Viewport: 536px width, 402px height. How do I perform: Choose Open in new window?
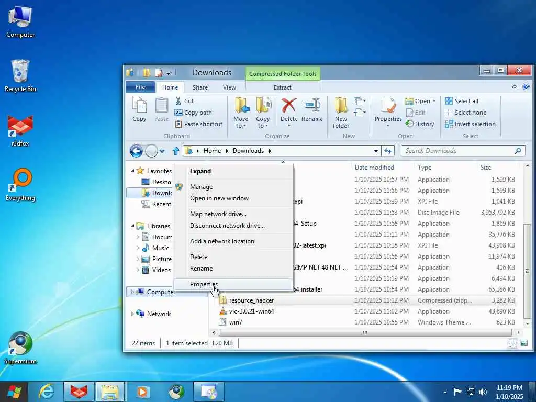pyautogui.click(x=232, y=198)
